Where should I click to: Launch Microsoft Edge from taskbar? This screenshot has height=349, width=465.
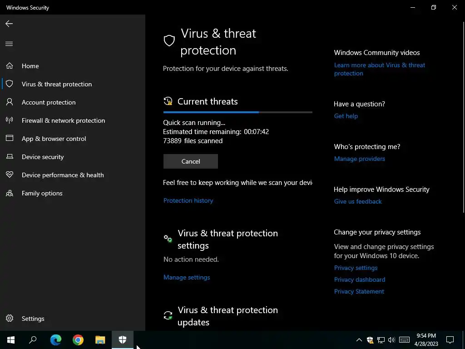pos(56,340)
